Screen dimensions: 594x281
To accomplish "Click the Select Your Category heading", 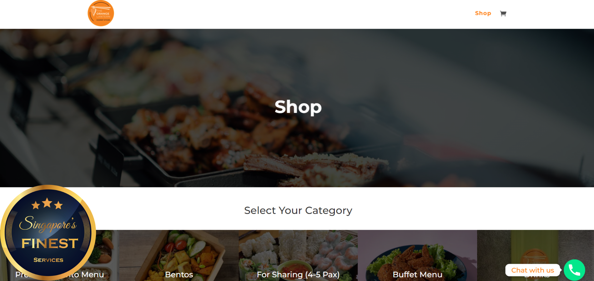I will [x=298, y=210].
